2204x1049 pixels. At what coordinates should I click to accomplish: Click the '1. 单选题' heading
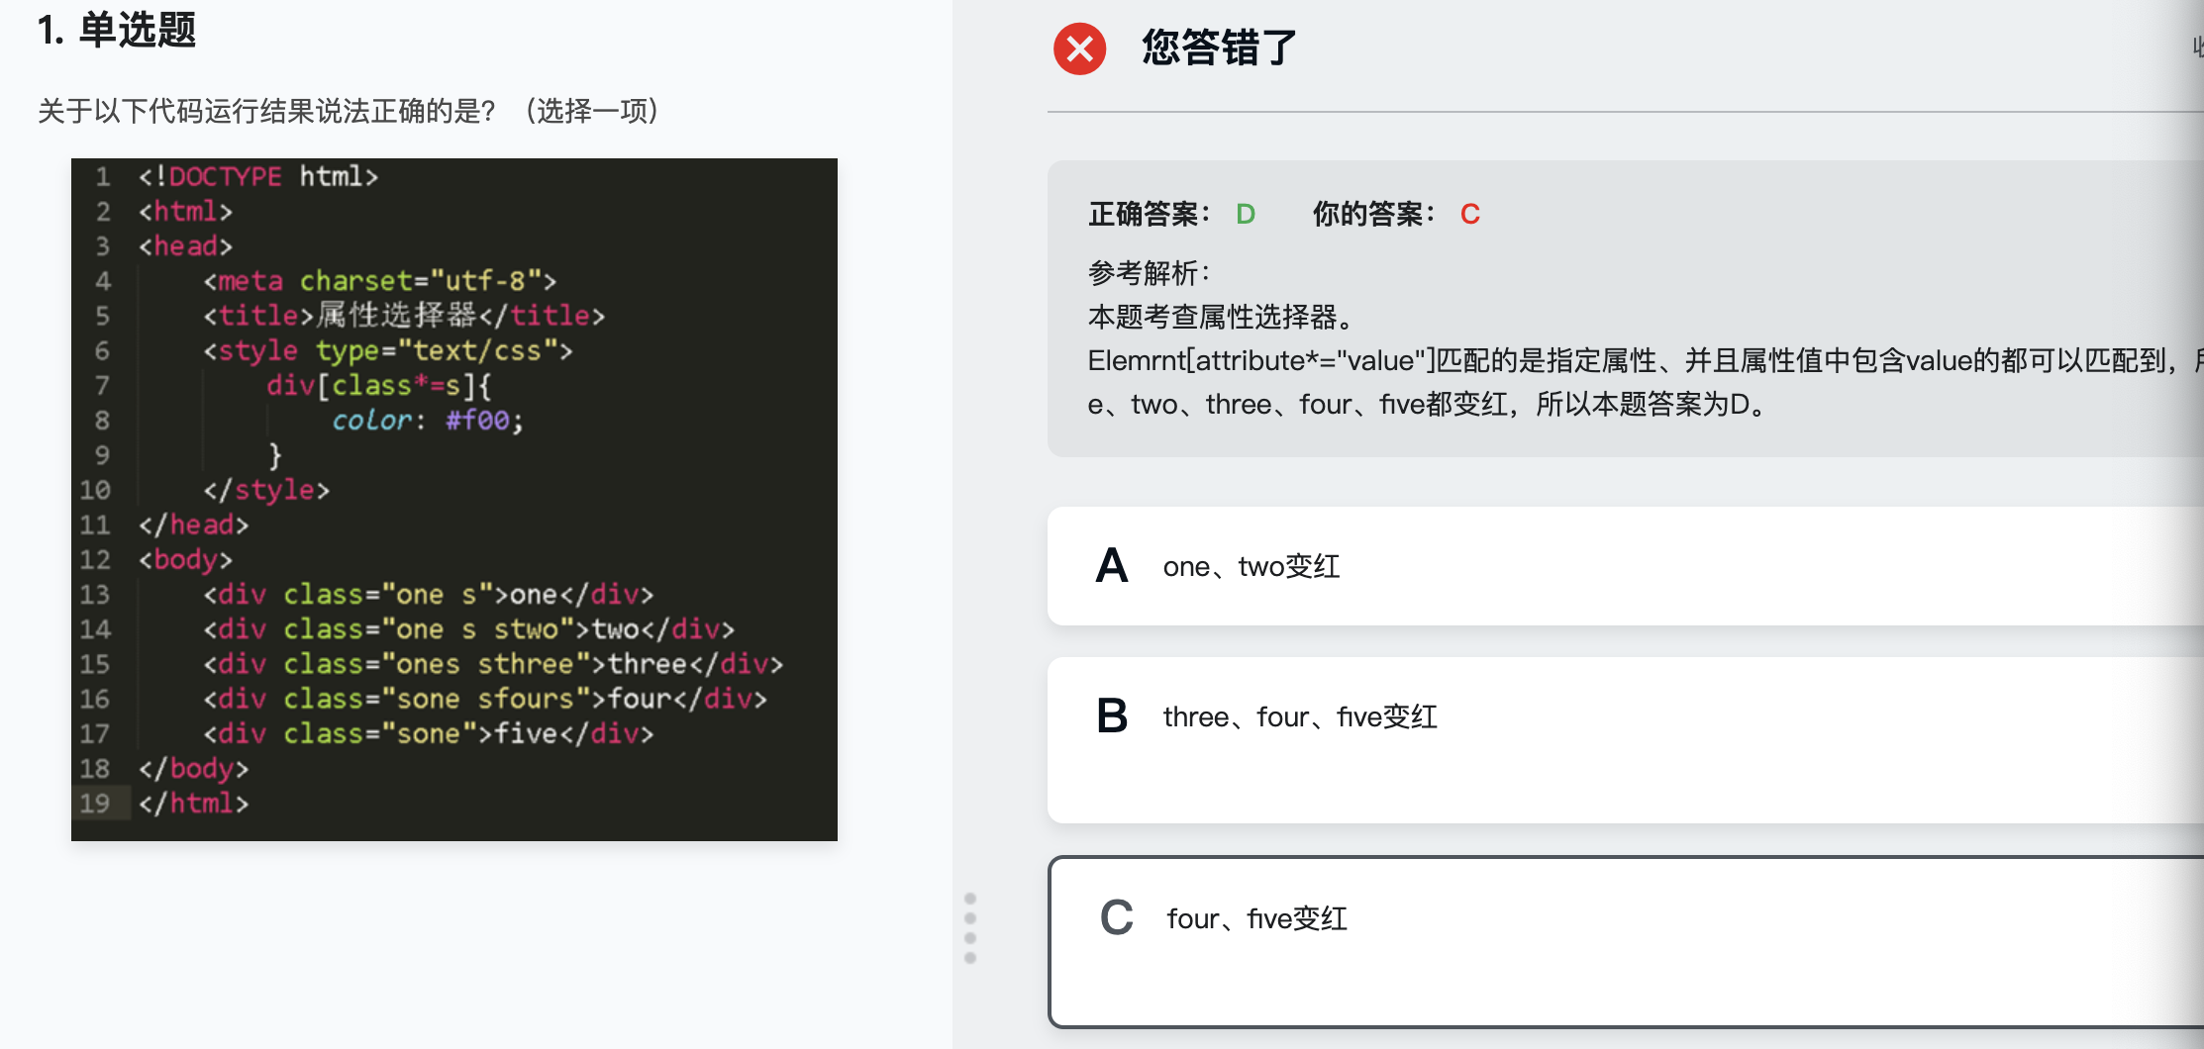click(x=117, y=30)
